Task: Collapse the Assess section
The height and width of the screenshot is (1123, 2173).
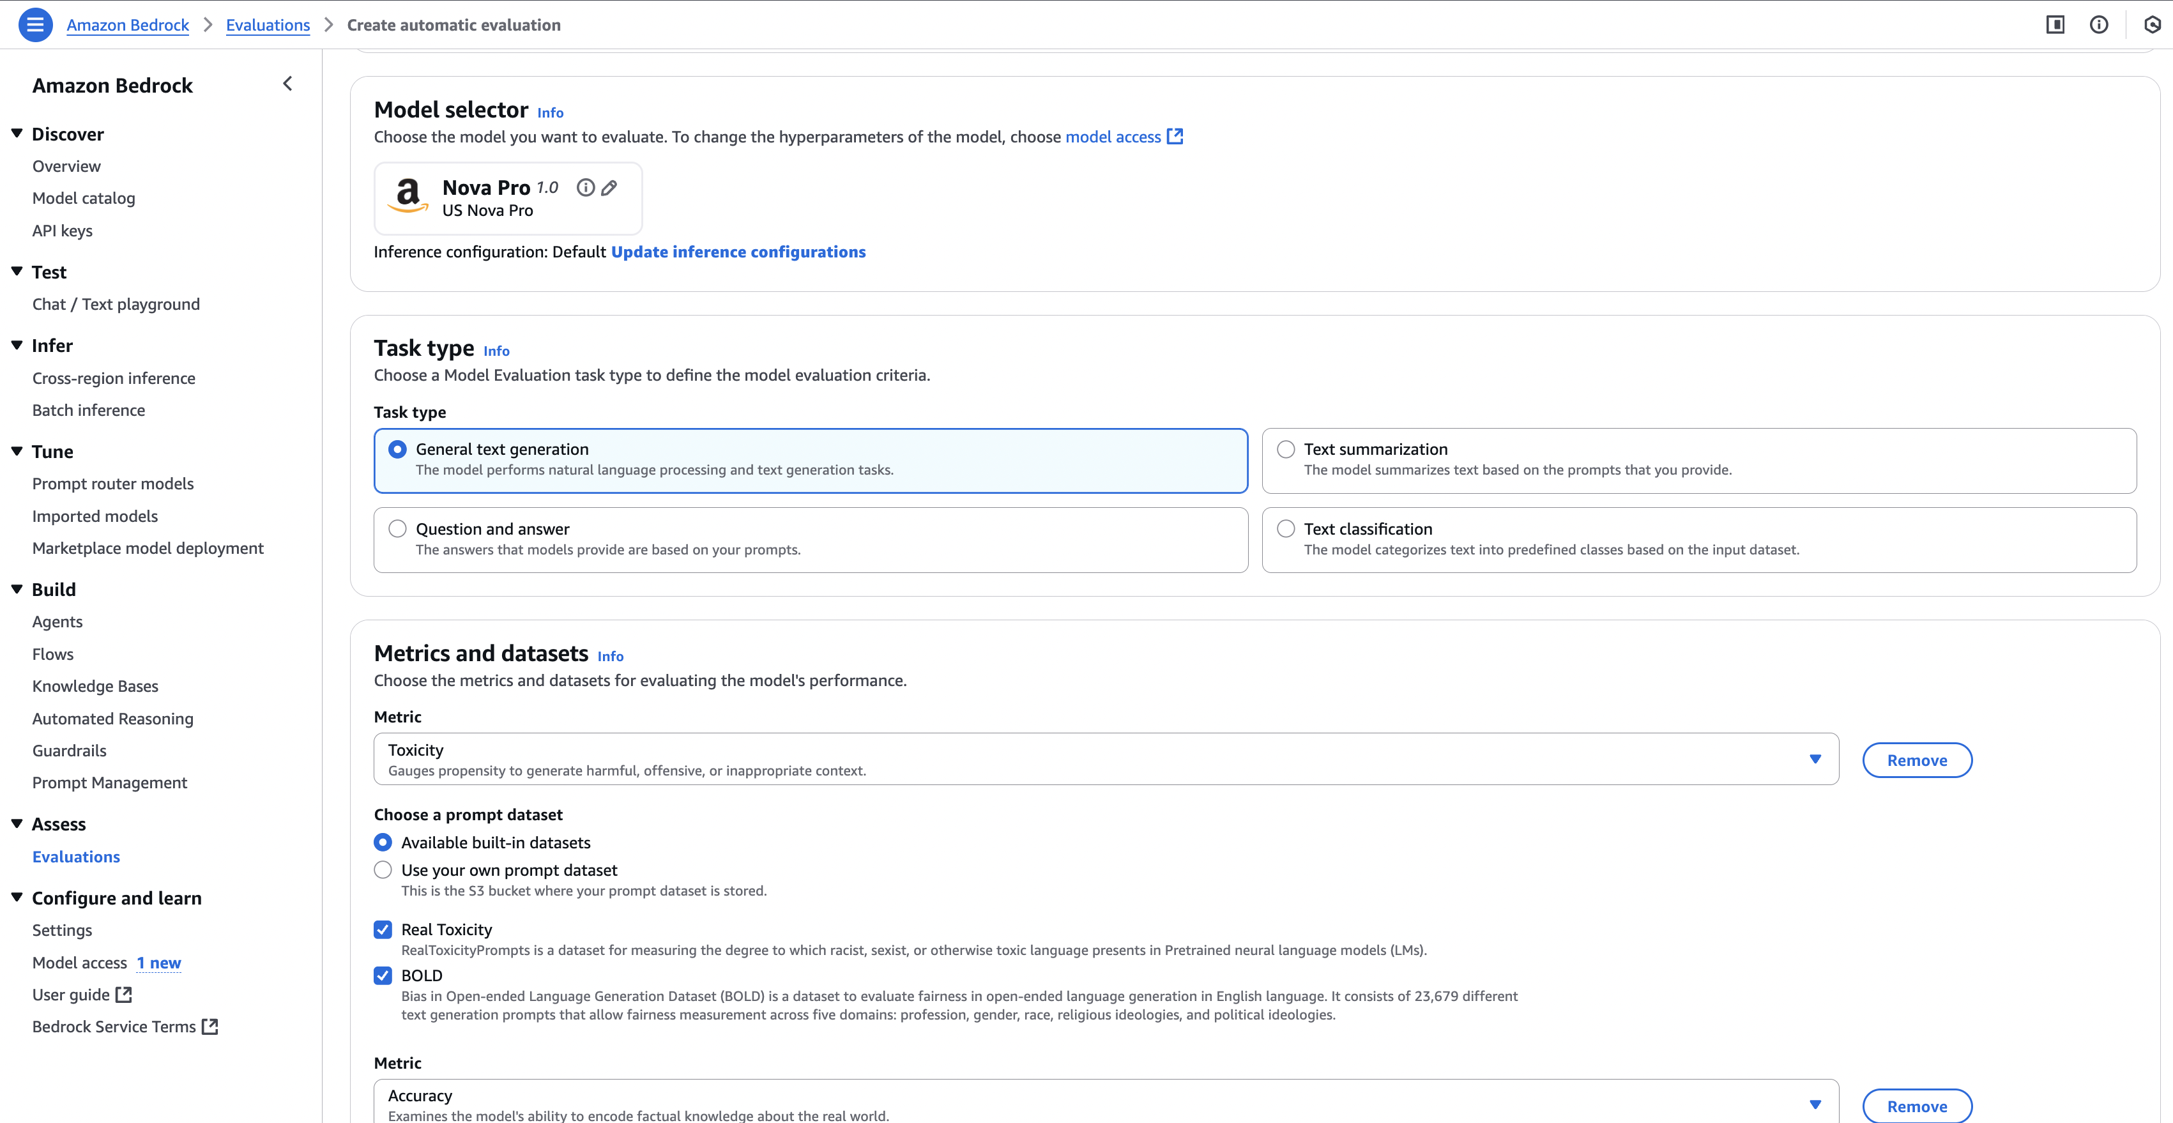Action: pyautogui.click(x=17, y=823)
